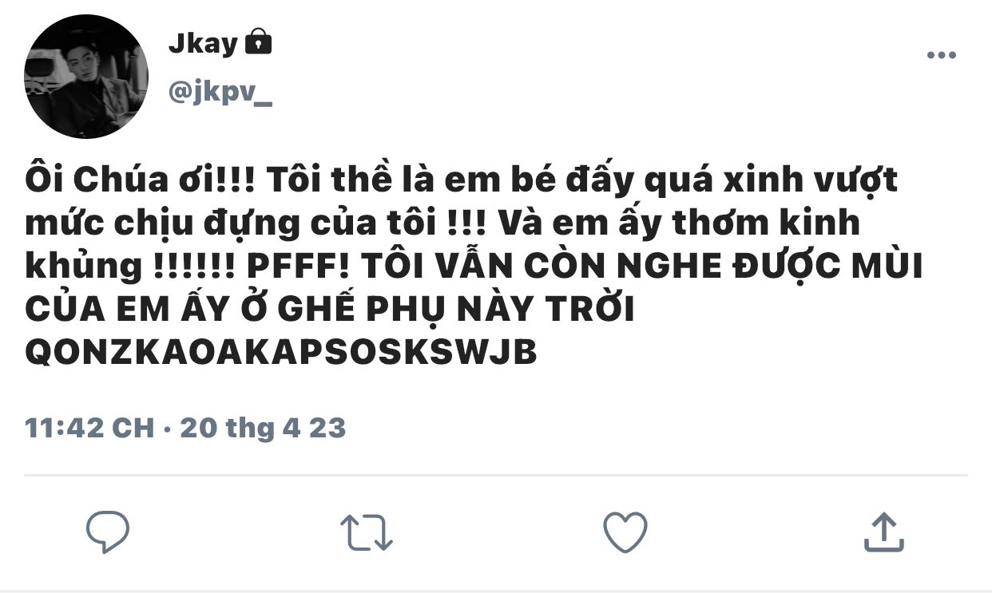The width and height of the screenshot is (992, 593).
Task: Click the line "CỦA EM ẤY Ở GHẾ PHỤ"
Action: point(330,310)
